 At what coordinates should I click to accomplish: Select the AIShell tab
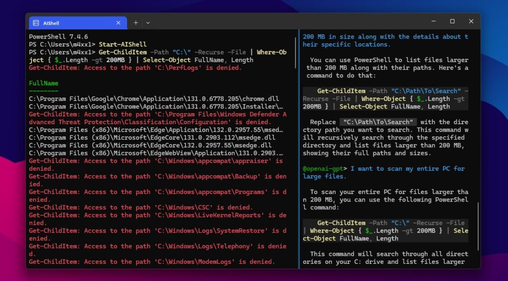[x=71, y=22]
